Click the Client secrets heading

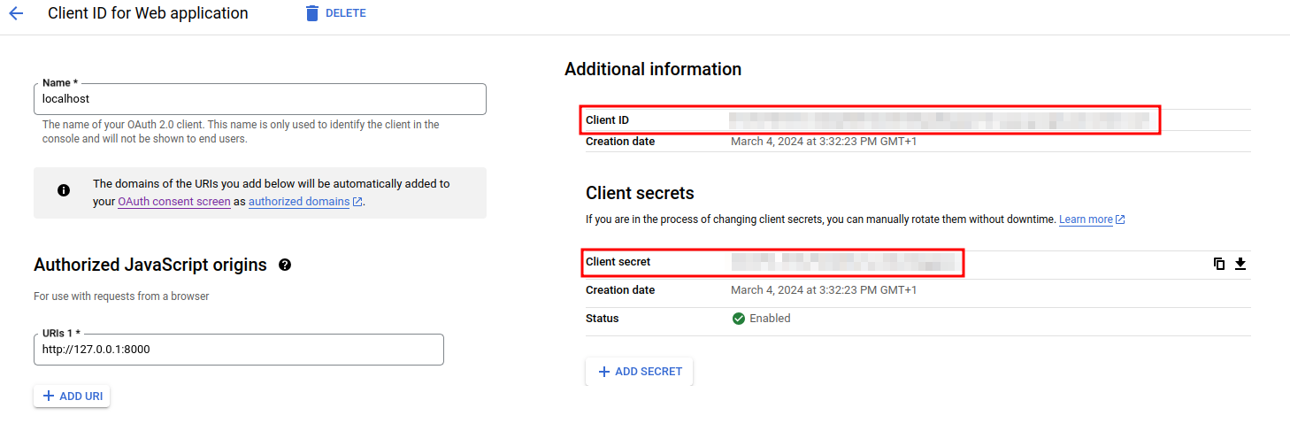coord(640,193)
